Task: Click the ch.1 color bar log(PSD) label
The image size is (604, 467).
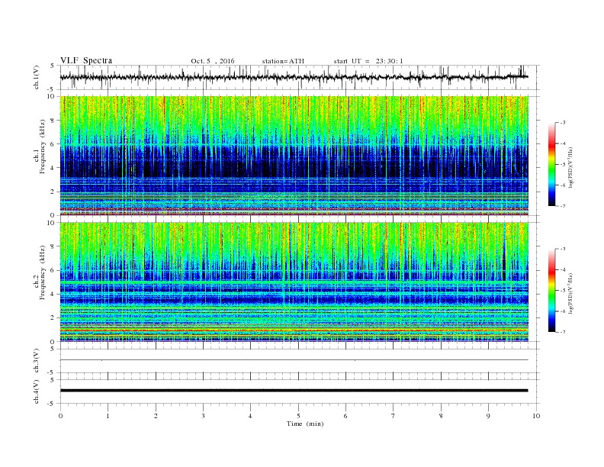Action: point(570,168)
